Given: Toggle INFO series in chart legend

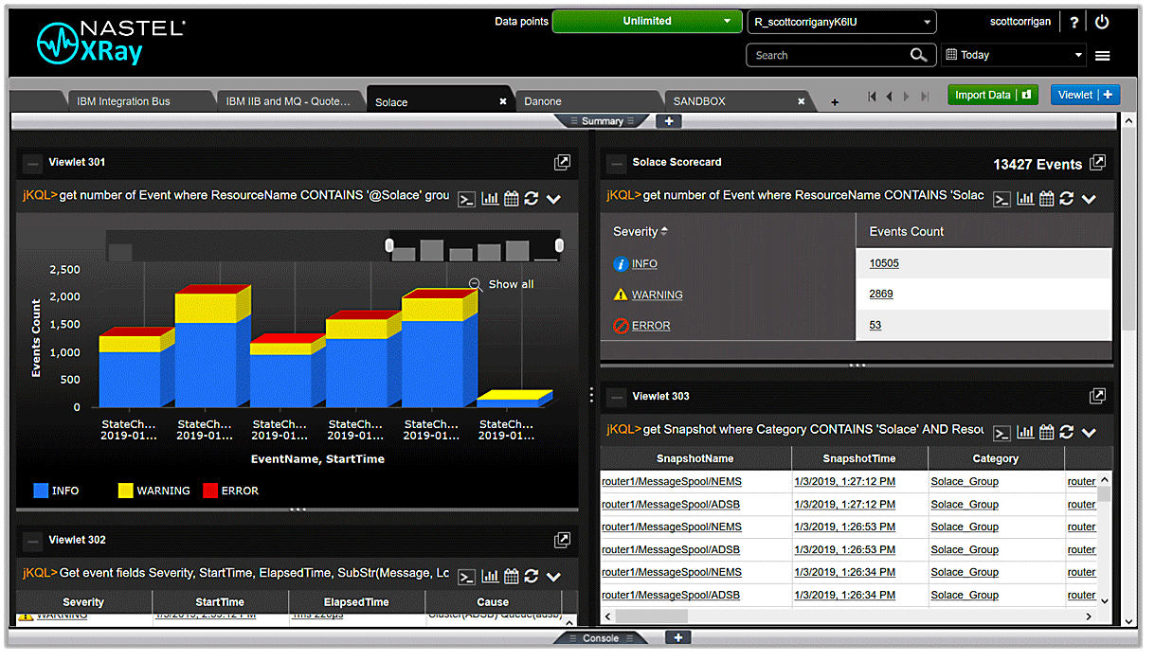Looking at the screenshot, I should [56, 491].
